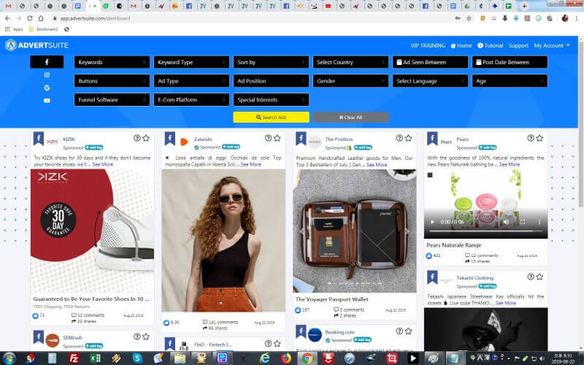Open the E-Com Platform dropdown
Viewport: 584px width, 365px height.
(191, 100)
